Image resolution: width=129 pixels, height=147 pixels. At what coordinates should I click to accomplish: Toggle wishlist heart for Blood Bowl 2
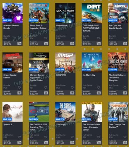[46, 38]
